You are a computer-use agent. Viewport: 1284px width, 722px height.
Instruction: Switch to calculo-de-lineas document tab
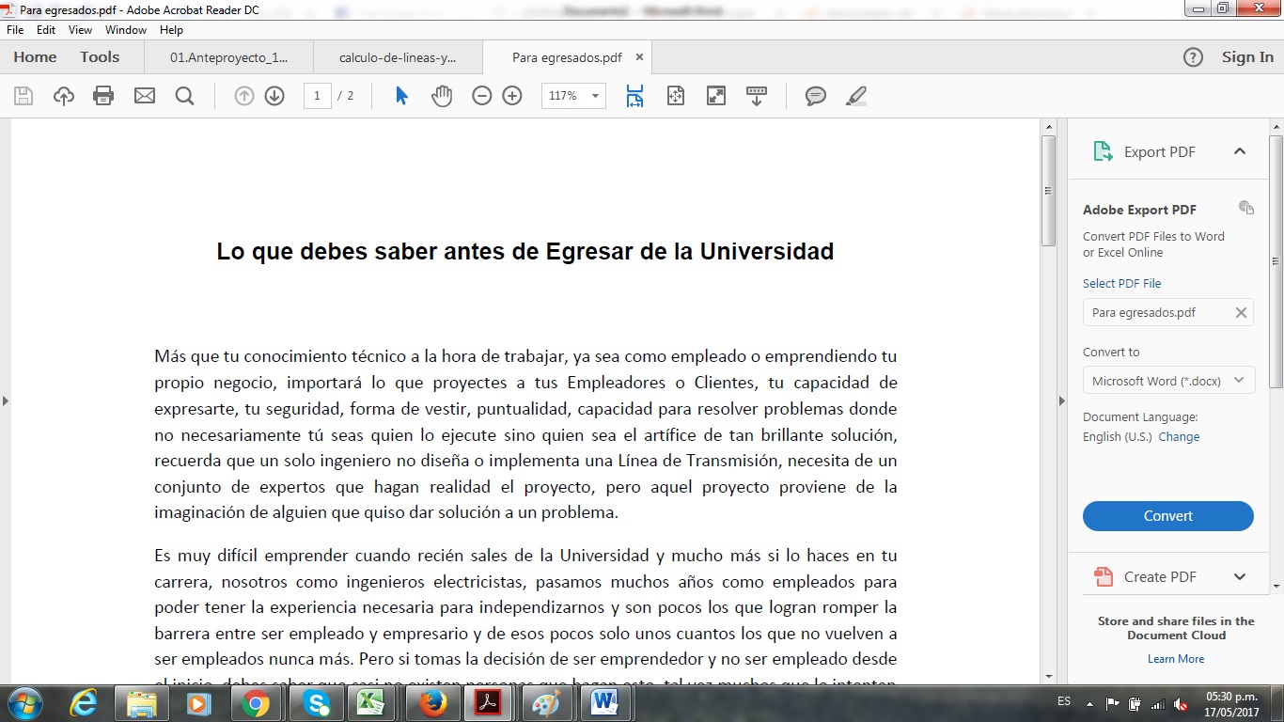398,57
